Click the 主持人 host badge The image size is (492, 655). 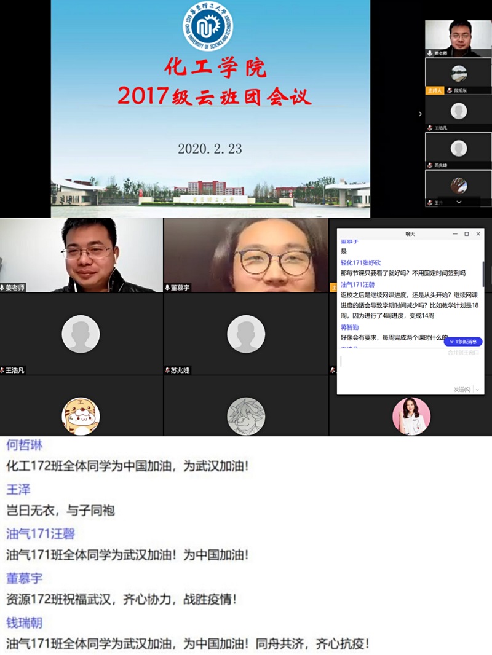tap(434, 90)
